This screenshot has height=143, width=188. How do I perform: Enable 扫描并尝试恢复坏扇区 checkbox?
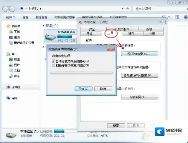point(53,65)
